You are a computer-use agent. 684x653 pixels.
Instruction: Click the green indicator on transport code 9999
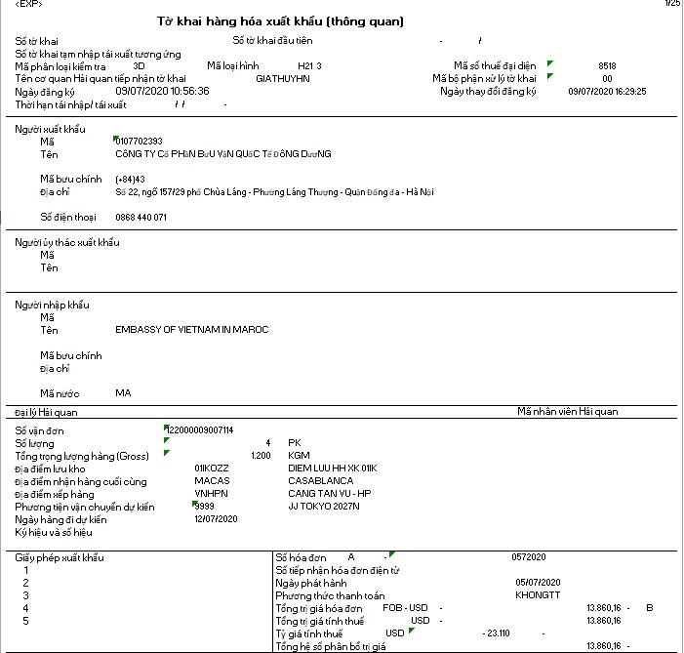pos(195,504)
